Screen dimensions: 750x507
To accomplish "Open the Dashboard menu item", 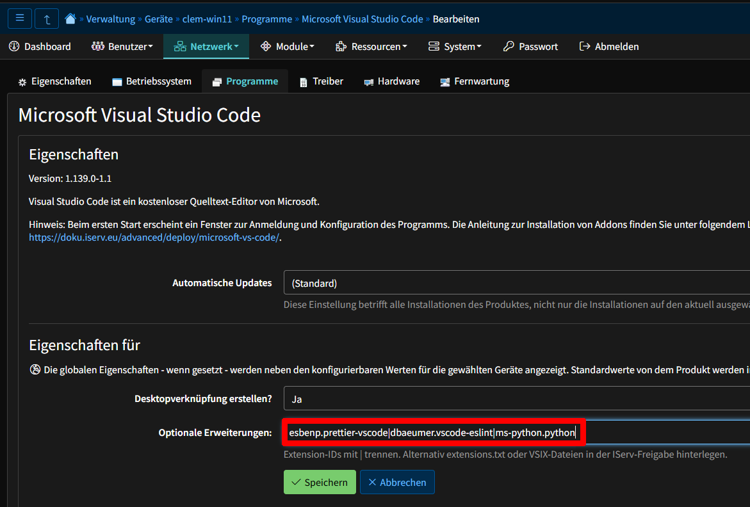I will (x=40, y=46).
